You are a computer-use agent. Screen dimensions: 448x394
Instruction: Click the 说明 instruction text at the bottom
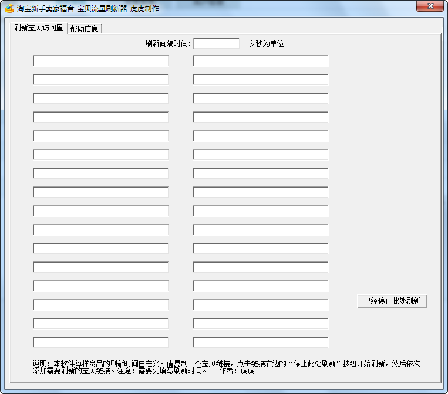click(x=226, y=367)
